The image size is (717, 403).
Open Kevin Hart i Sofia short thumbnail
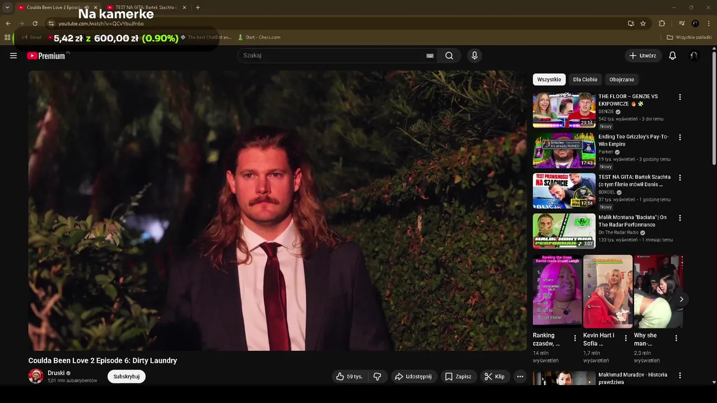608,291
